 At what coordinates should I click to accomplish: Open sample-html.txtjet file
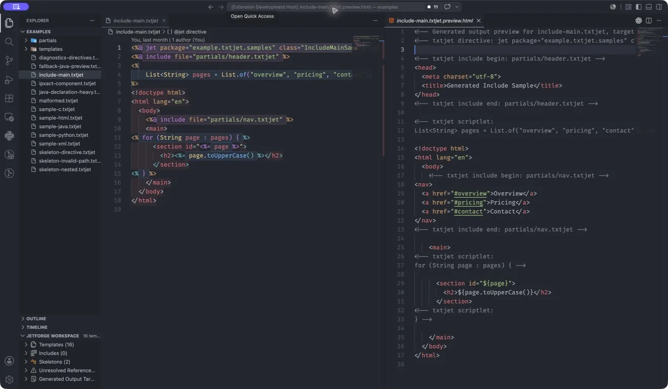click(x=60, y=118)
